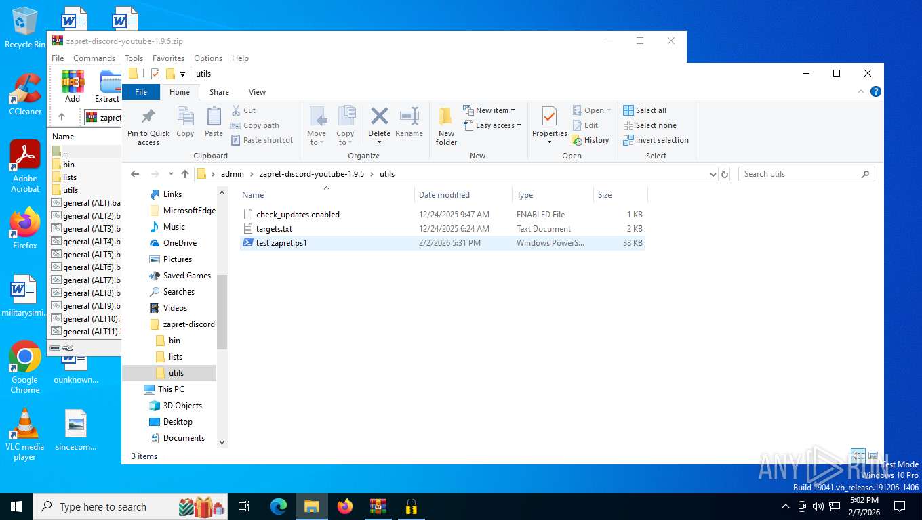Go Back in Explorer navigation
The image size is (922, 520).
[135, 174]
